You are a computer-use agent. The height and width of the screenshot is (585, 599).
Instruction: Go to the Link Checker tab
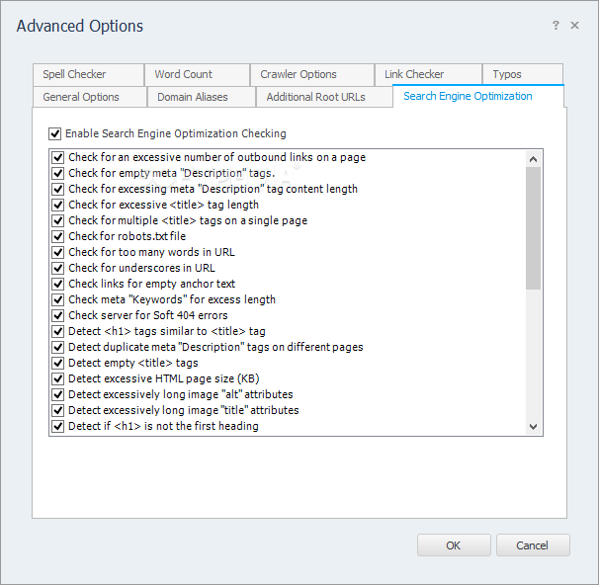click(428, 74)
